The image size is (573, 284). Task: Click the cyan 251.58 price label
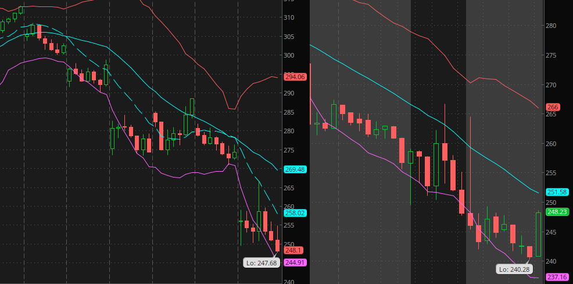coord(558,192)
